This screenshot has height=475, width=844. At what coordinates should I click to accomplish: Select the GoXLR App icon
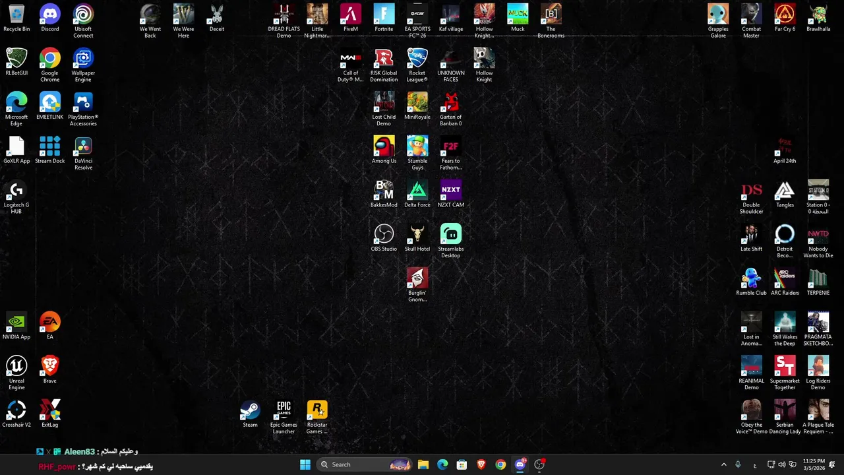16,150
